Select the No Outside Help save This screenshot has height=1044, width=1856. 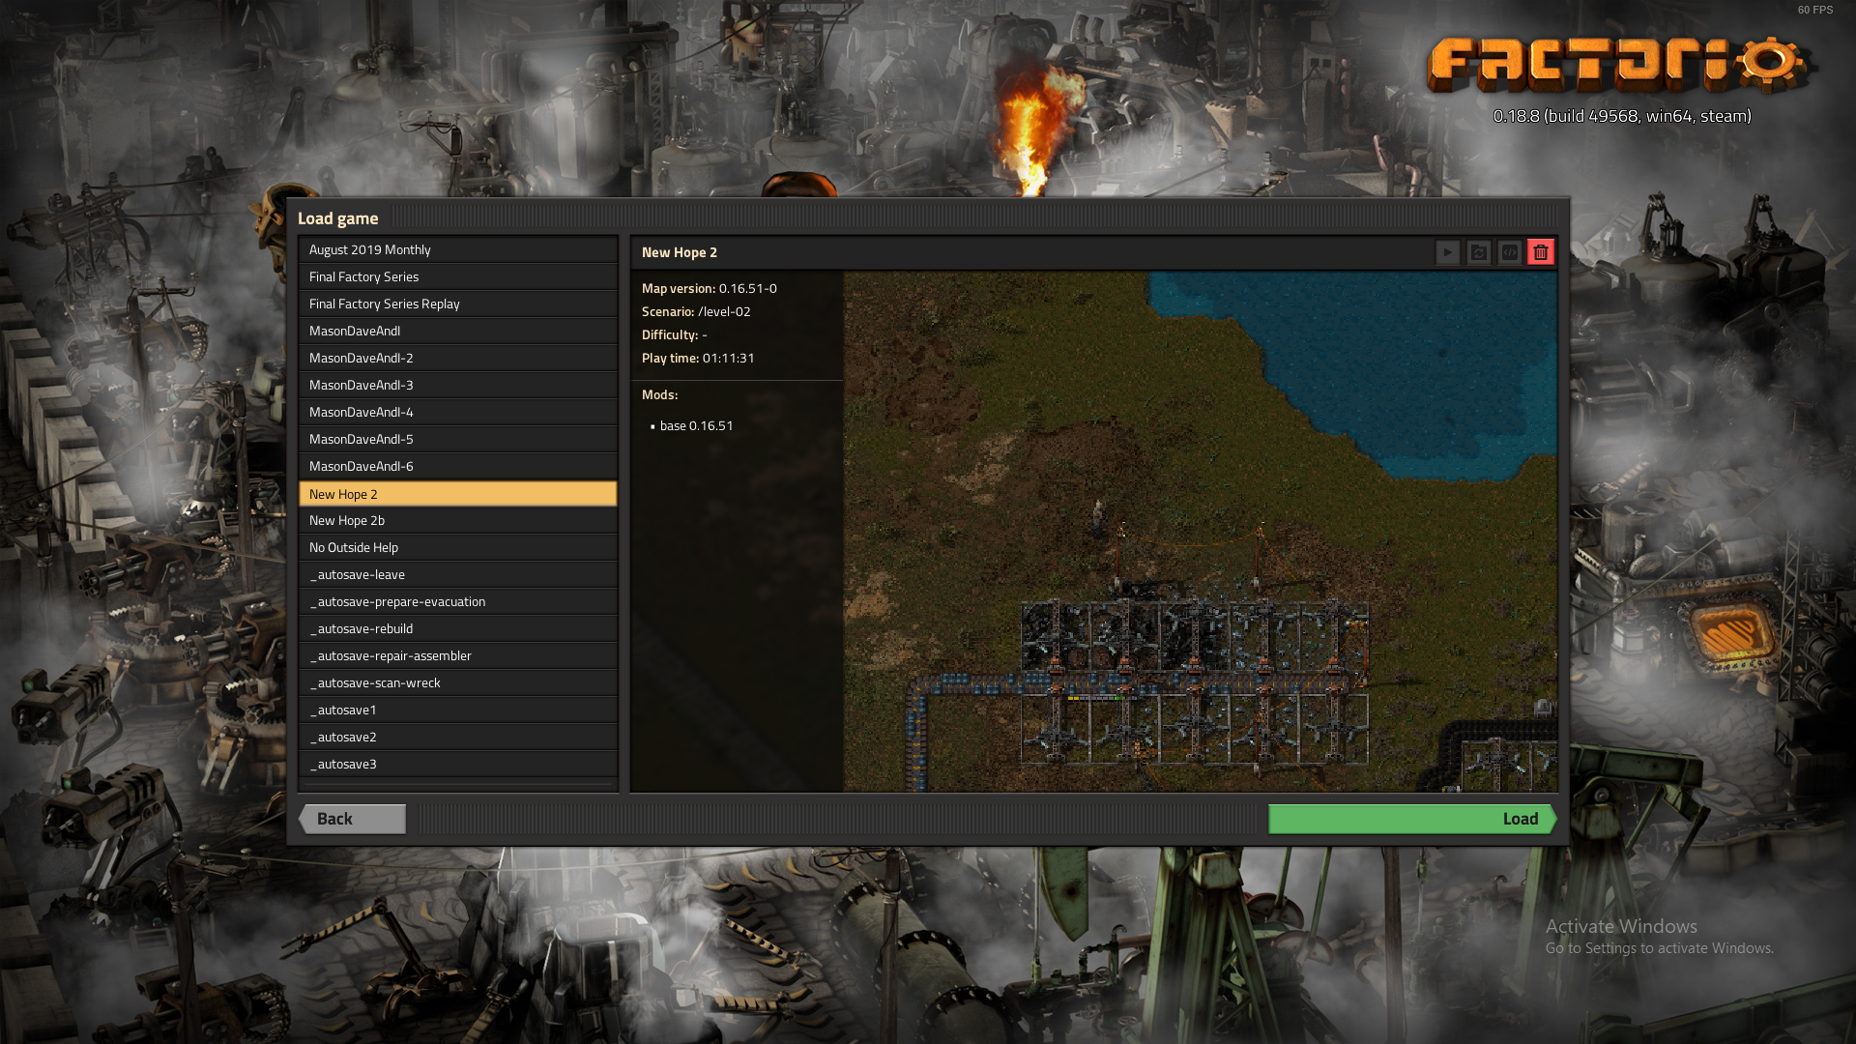(x=458, y=547)
